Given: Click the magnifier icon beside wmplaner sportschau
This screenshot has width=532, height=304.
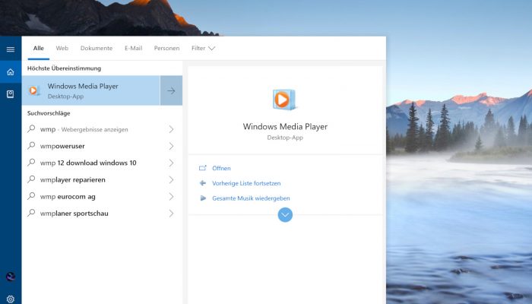Looking at the screenshot, I should (x=31, y=213).
